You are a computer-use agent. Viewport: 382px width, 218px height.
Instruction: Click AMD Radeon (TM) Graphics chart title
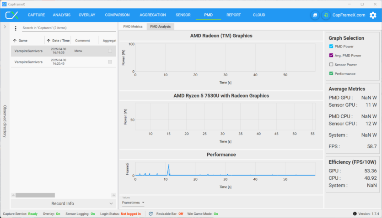pyautogui.click(x=221, y=36)
